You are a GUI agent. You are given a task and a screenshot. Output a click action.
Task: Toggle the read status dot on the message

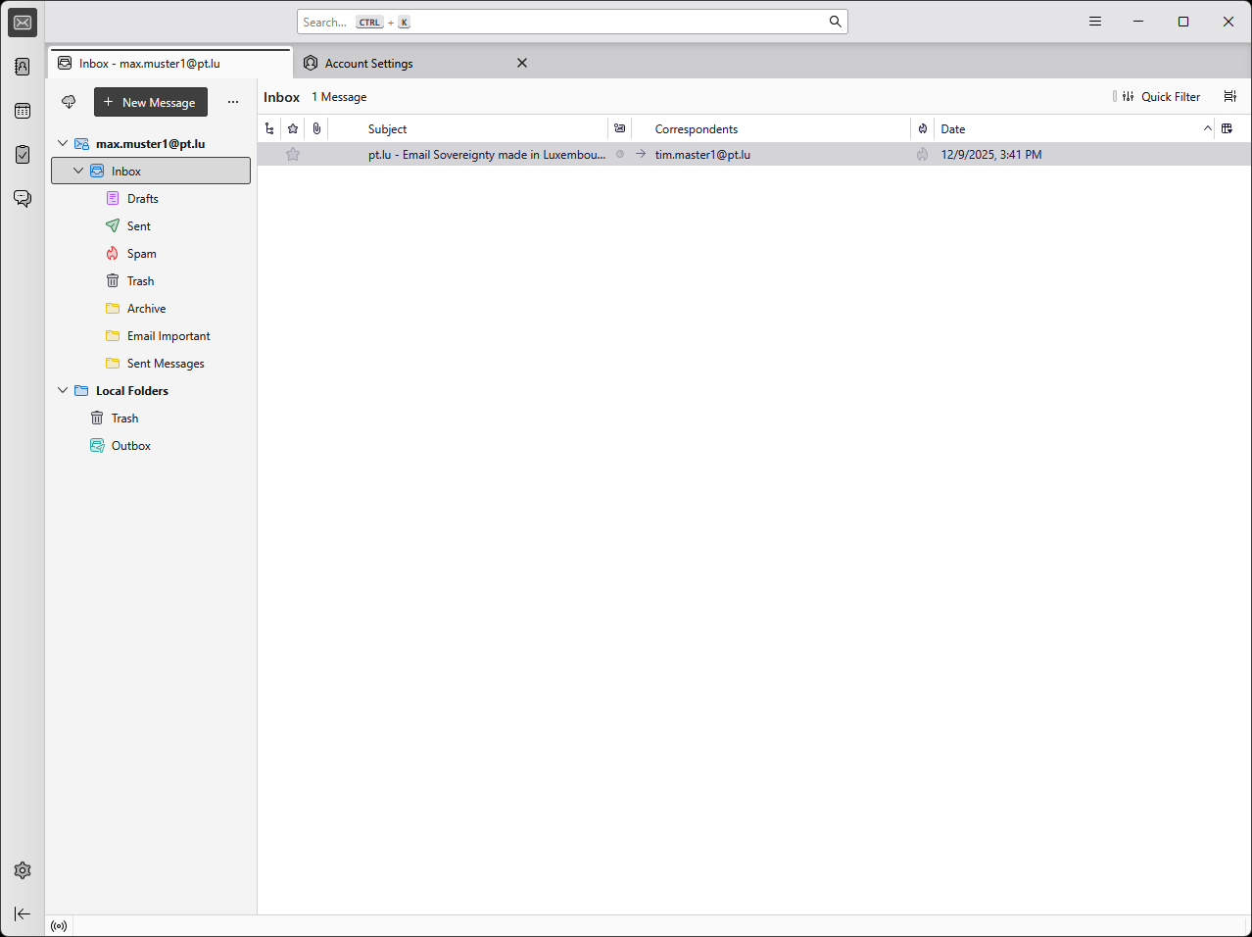click(x=620, y=154)
